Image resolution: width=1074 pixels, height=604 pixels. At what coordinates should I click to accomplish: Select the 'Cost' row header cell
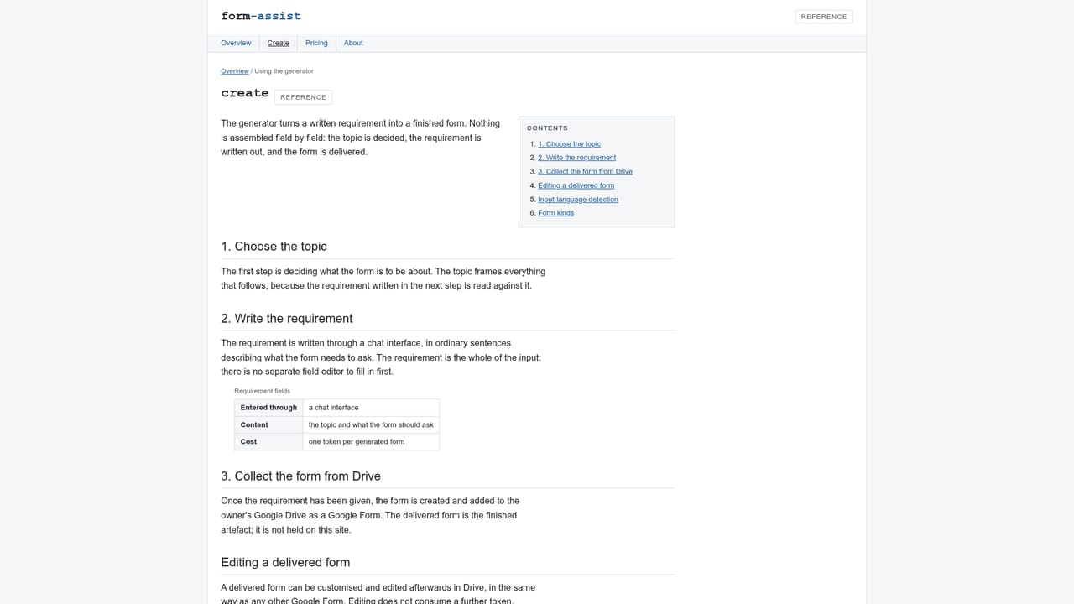coord(268,442)
